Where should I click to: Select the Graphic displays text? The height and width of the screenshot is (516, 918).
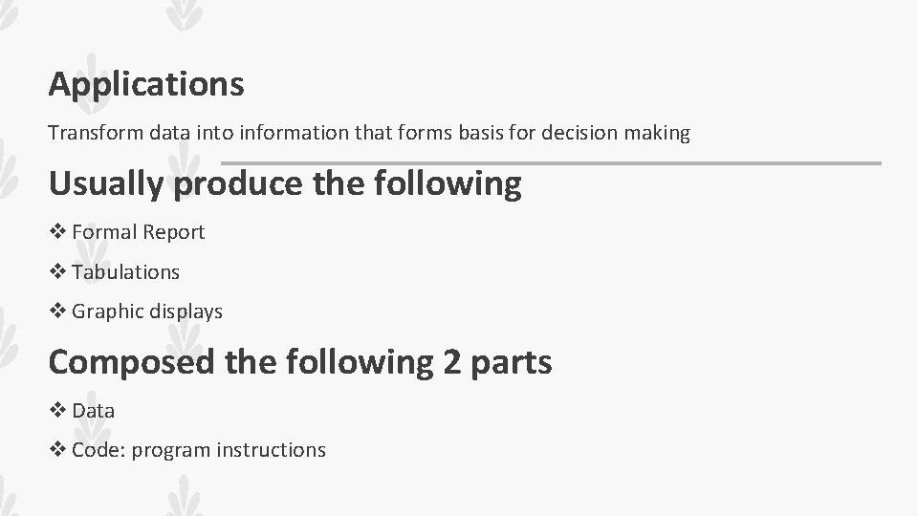click(147, 312)
